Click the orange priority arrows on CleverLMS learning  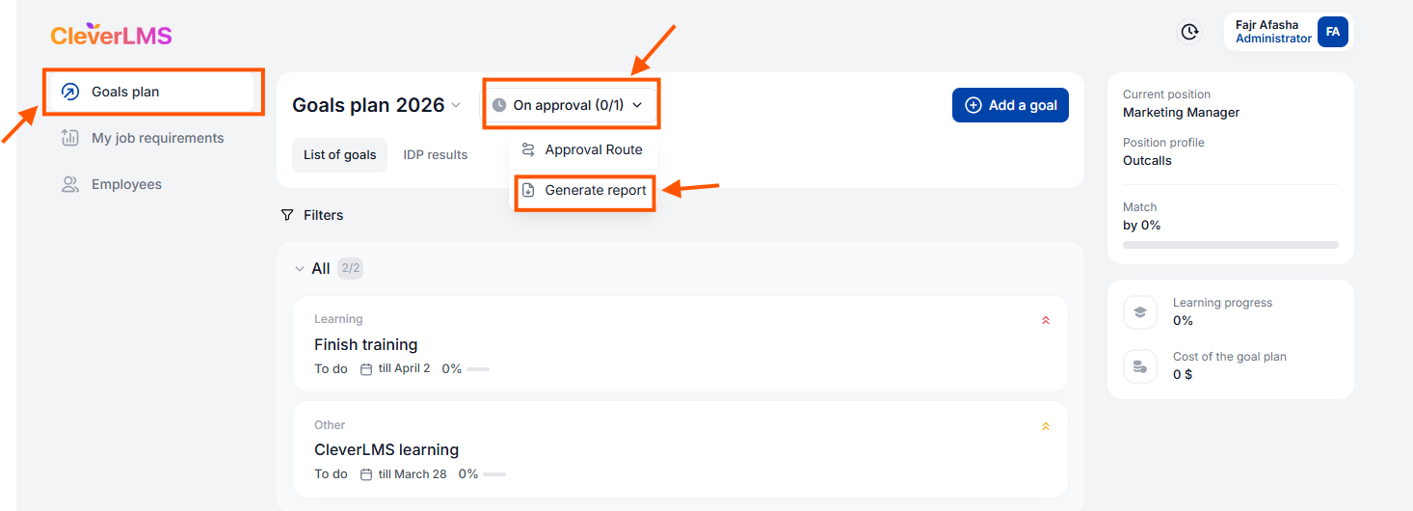1046,426
